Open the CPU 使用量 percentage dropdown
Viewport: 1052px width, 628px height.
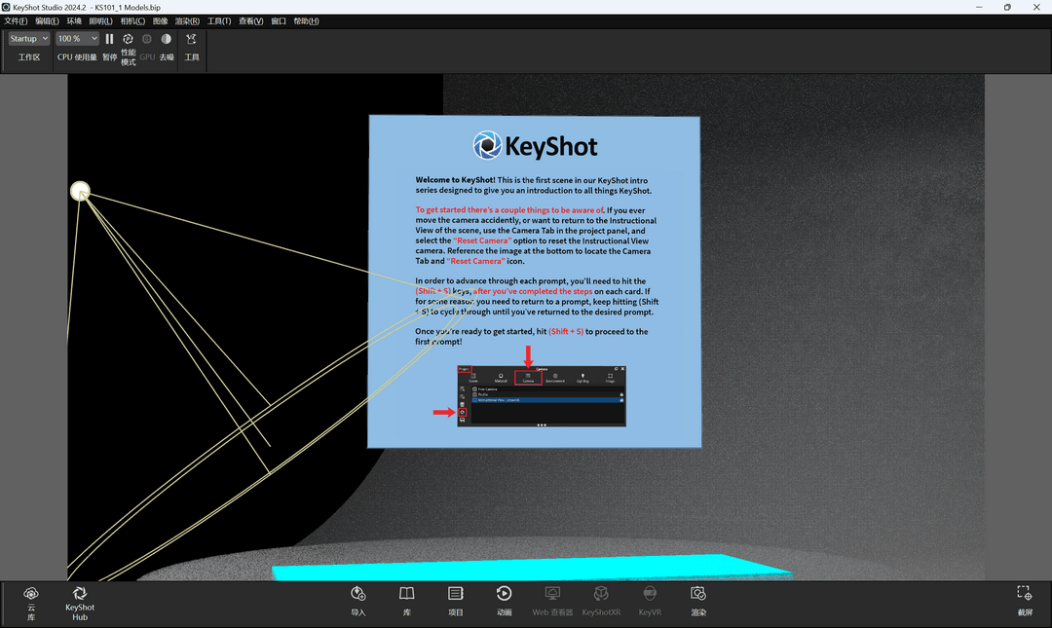pos(75,38)
